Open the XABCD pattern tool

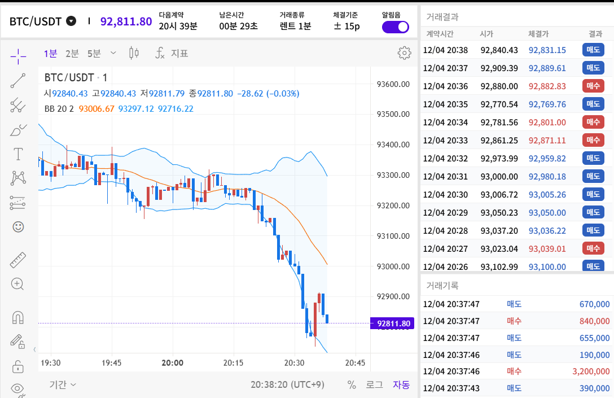point(17,178)
